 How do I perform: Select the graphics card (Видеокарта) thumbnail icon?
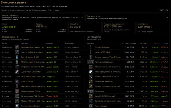(90, 91)
